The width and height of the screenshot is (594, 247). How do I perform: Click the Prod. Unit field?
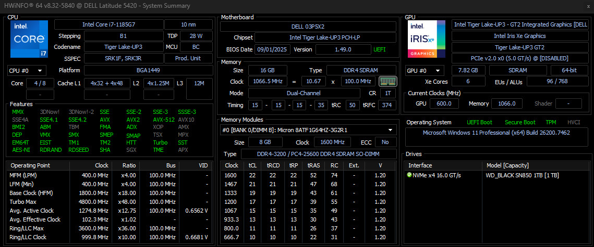188,59
